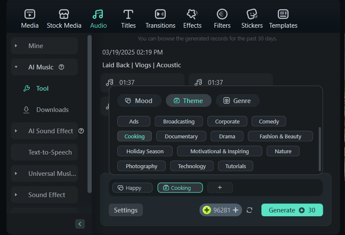Expand the Sound Effect section
345x235 pixels.
coord(16,195)
